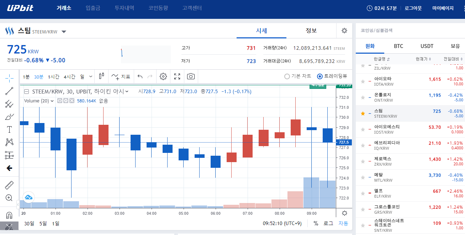Toggle stay-in-drawing-mode pencil lock
The width and height of the screenshot is (465, 235).
click(9, 226)
